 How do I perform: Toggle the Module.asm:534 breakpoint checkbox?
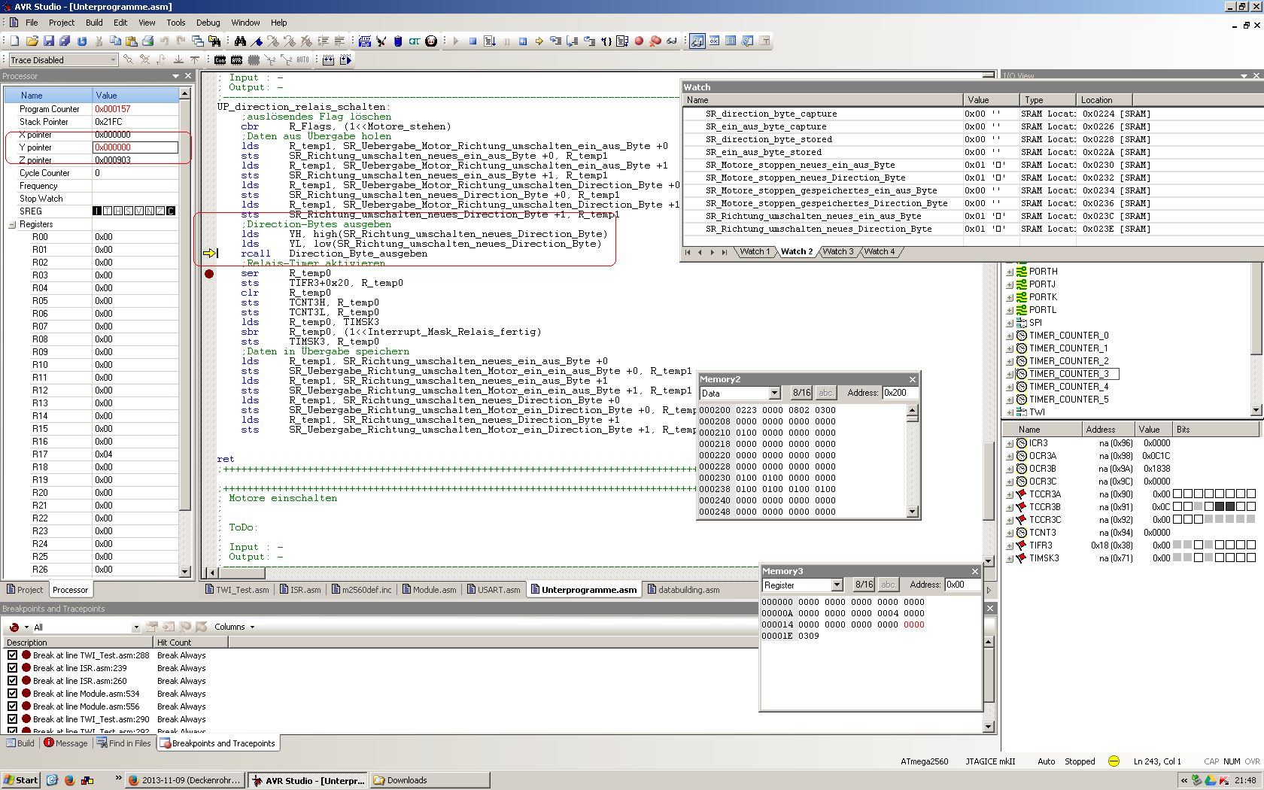[12, 694]
